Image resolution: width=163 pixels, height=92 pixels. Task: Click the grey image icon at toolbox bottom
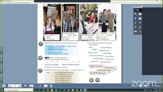[135, 31]
